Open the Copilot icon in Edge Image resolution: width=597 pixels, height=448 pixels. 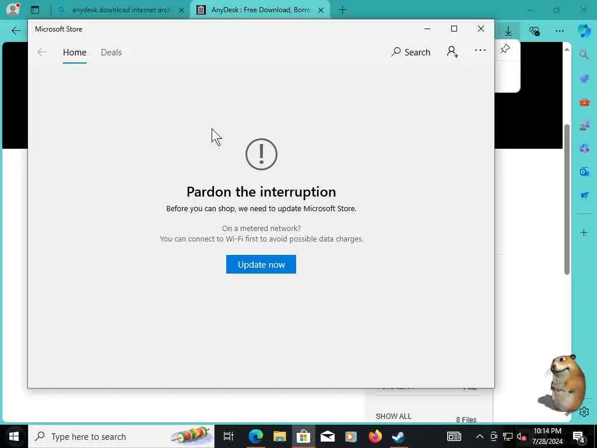584,30
